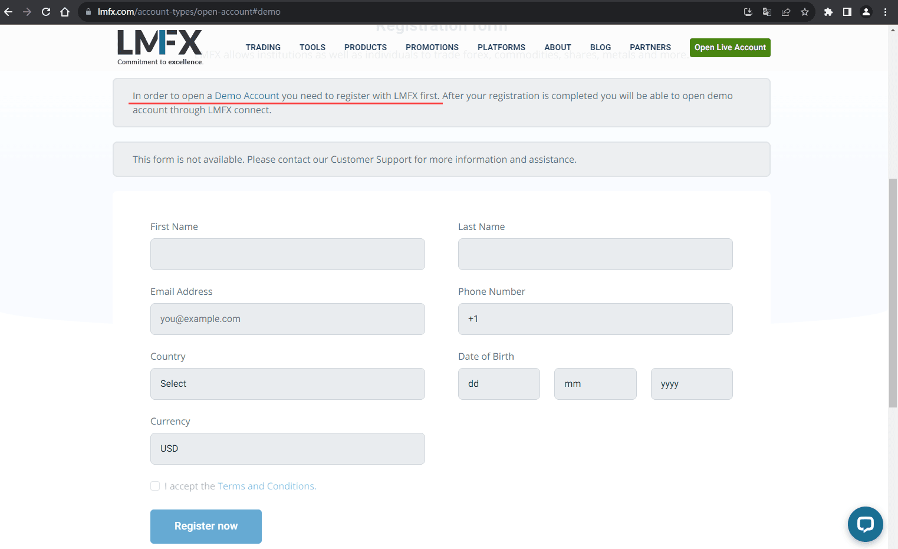
Task: Open the month (mm) dropdown
Action: pos(596,384)
